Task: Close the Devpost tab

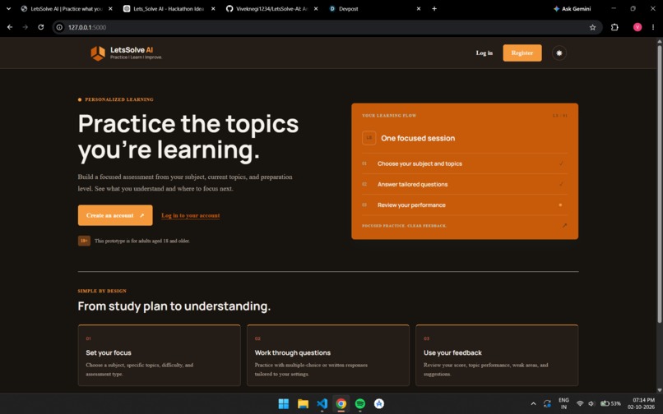Action: (x=419, y=8)
